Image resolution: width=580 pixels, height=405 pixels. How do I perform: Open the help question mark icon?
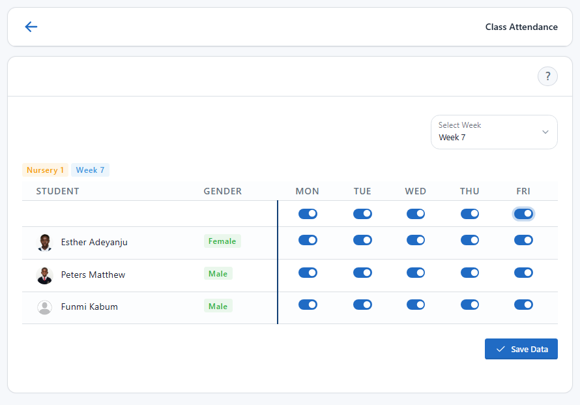tap(547, 76)
